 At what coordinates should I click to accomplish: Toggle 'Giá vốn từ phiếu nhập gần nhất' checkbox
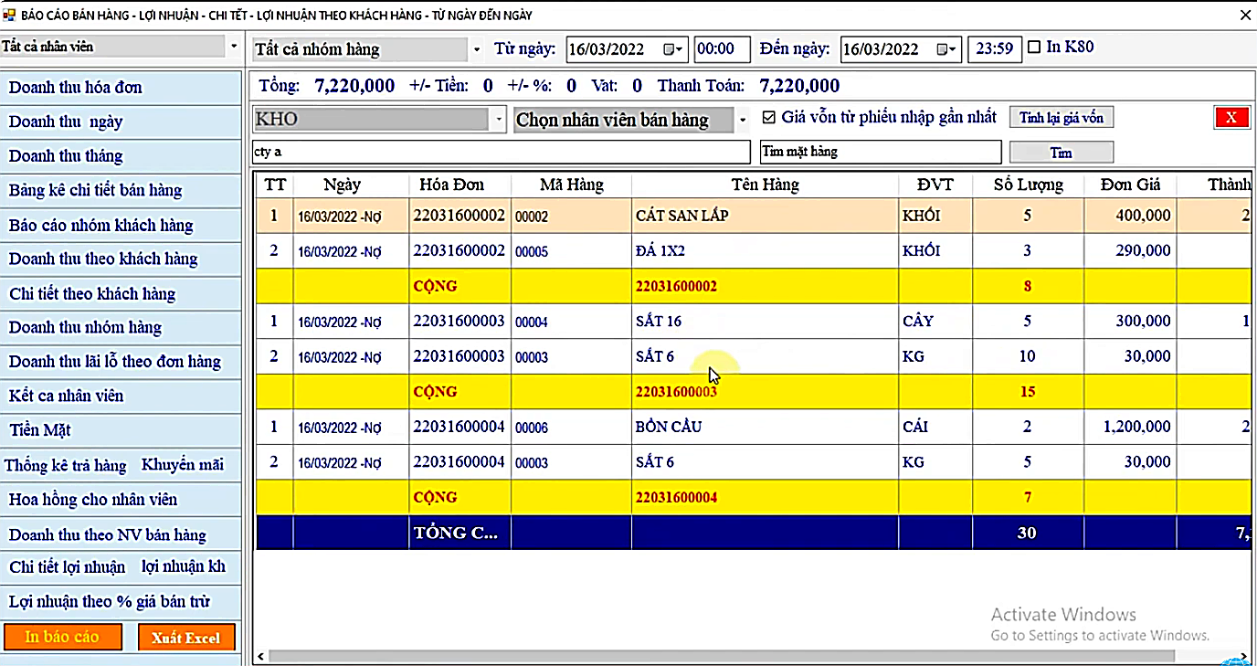point(768,118)
